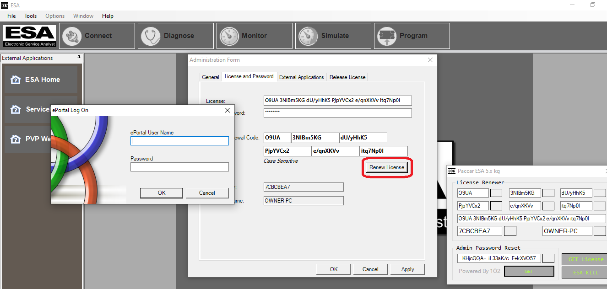Click renewal code box O9UA in Administration Form
The height and width of the screenshot is (289, 607).
(277, 138)
